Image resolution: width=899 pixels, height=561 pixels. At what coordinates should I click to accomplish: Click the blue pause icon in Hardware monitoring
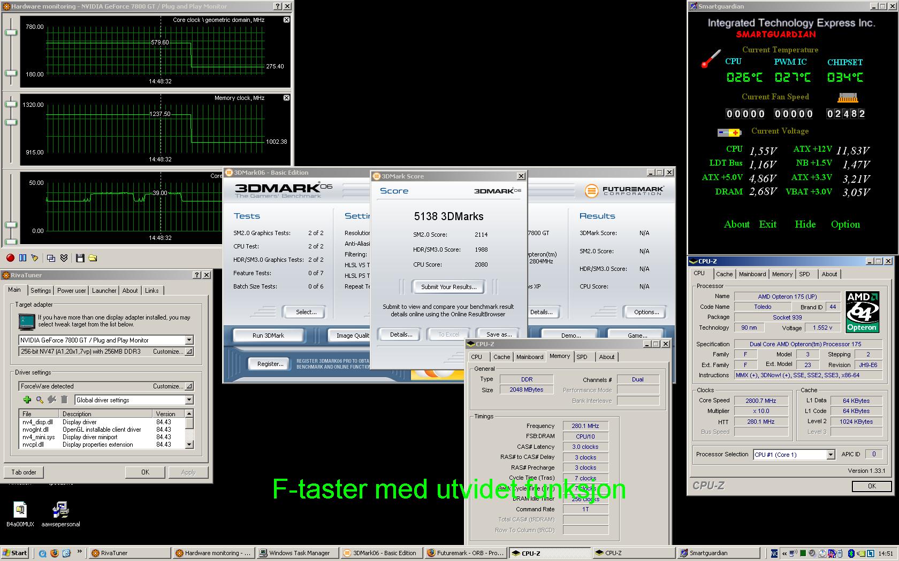click(22, 258)
